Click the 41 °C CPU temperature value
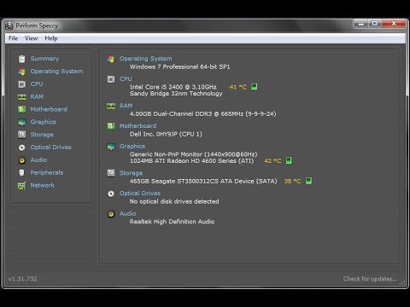410x307 pixels. click(x=238, y=87)
